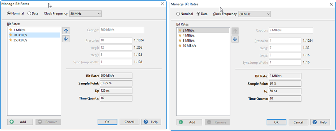Click star icon beside 250 kBit/s
The image size is (336, 131).
click(x=10, y=40)
